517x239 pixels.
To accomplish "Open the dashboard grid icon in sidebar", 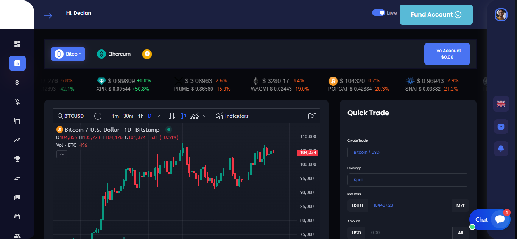I will pos(17,44).
